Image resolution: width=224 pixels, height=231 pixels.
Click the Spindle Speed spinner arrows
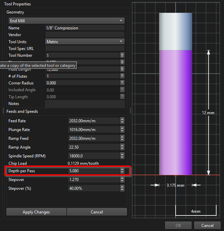(x=122, y=156)
